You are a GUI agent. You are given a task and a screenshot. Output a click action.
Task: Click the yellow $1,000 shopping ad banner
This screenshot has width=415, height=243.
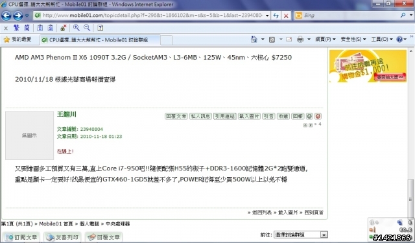pos(368,66)
